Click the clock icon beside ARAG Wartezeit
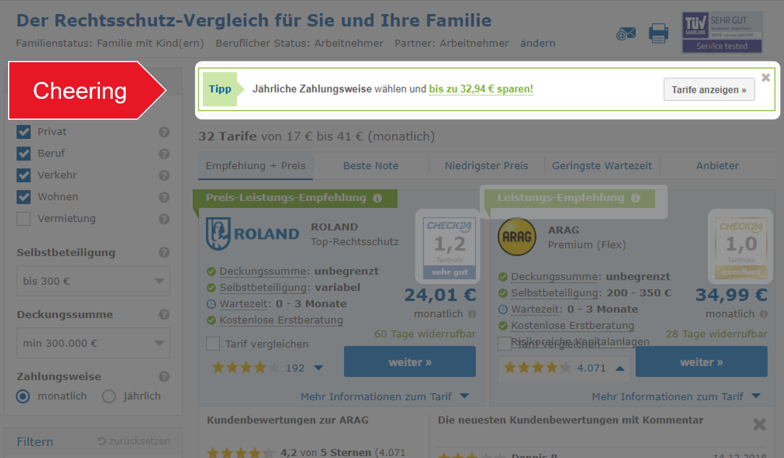784x458 pixels. [503, 310]
